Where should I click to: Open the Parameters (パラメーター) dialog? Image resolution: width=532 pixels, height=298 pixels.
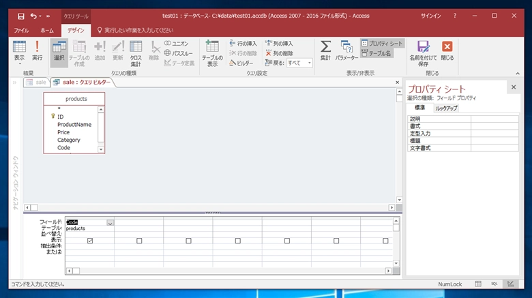[x=346, y=51]
